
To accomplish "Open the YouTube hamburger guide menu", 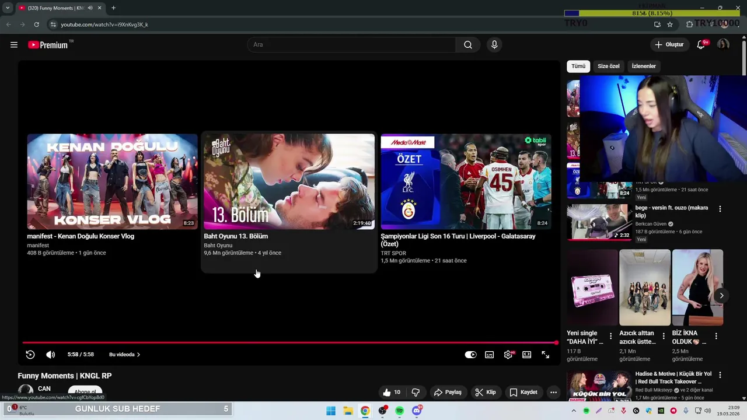I will pyautogui.click(x=14, y=45).
